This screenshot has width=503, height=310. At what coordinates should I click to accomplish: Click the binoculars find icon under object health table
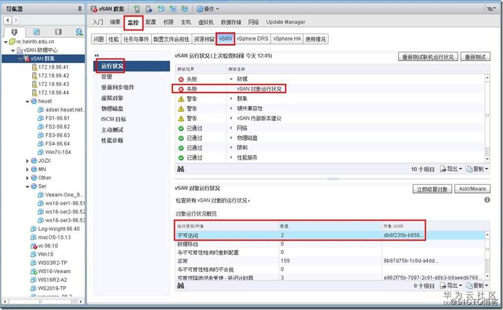coord(181,286)
